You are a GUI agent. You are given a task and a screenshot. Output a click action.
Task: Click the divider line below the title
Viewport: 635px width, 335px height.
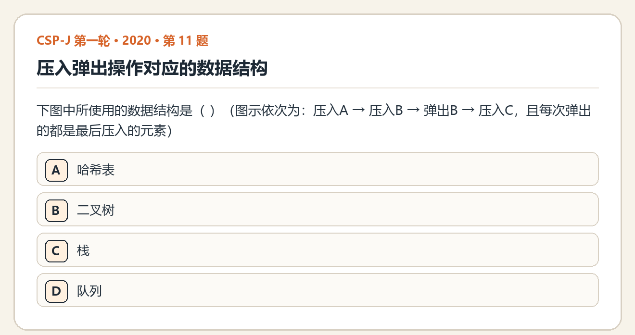317,88
